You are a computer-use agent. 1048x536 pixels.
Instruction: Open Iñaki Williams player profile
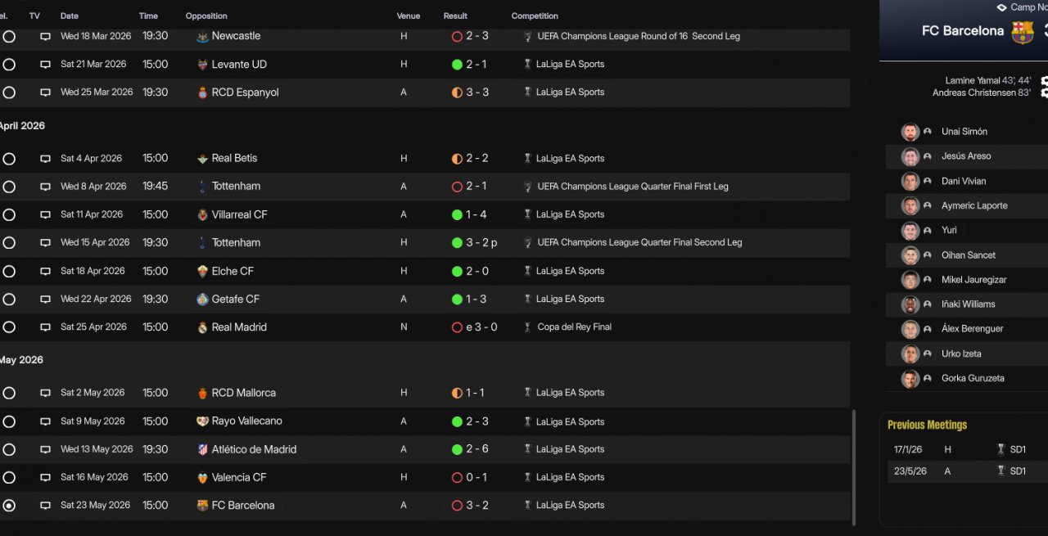[968, 304]
